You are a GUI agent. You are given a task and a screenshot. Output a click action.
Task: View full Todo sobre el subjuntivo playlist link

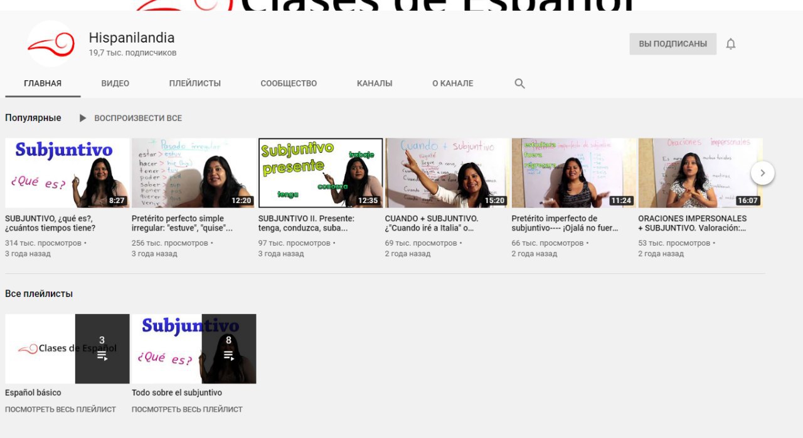[x=187, y=409]
